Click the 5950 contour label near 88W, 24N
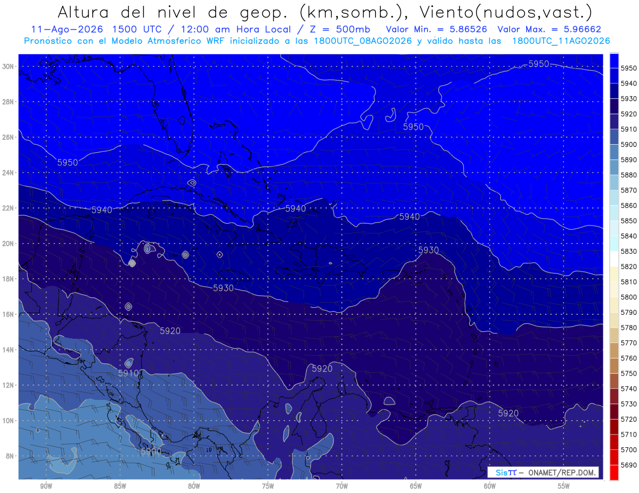Viewport: 639px width, 493px height. pos(68,162)
